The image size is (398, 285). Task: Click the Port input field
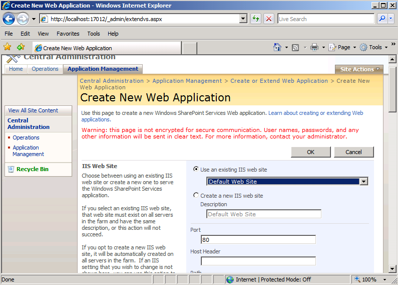258,239
